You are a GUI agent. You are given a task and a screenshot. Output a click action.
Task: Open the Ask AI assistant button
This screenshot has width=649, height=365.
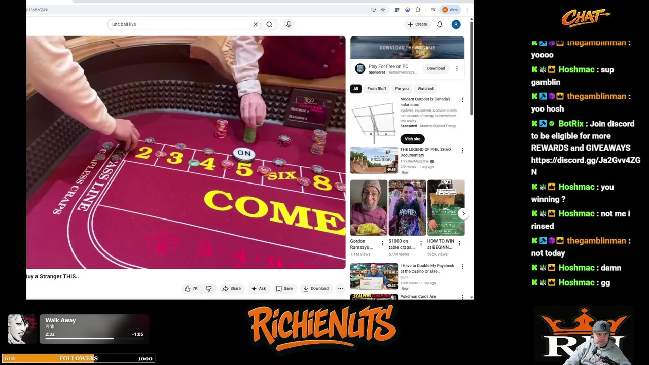tap(258, 289)
